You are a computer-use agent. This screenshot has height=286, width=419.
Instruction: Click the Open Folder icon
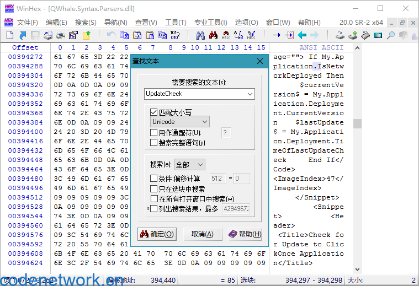tap(86, 35)
